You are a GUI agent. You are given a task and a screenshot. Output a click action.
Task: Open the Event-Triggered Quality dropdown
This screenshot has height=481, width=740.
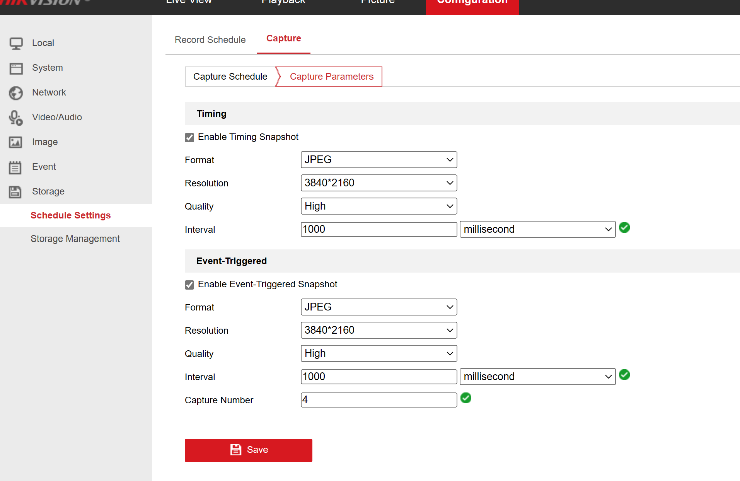[x=379, y=353]
